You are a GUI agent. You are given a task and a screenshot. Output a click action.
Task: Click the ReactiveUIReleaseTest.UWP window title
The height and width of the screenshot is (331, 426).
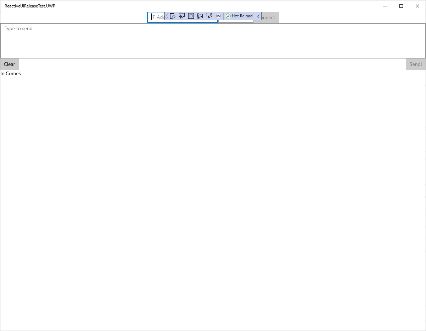click(x=30, y=6)
